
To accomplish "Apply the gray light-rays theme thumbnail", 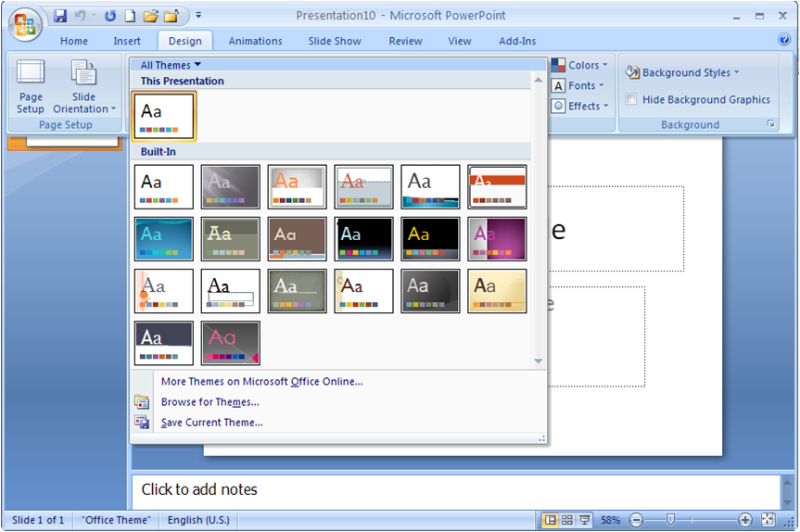I will (x=231, y=186).
